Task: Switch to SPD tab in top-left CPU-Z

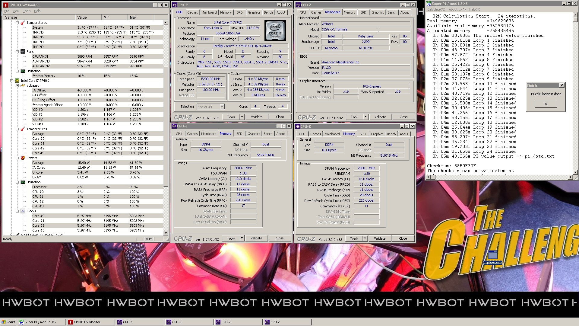Action: (x=239, y=12)
